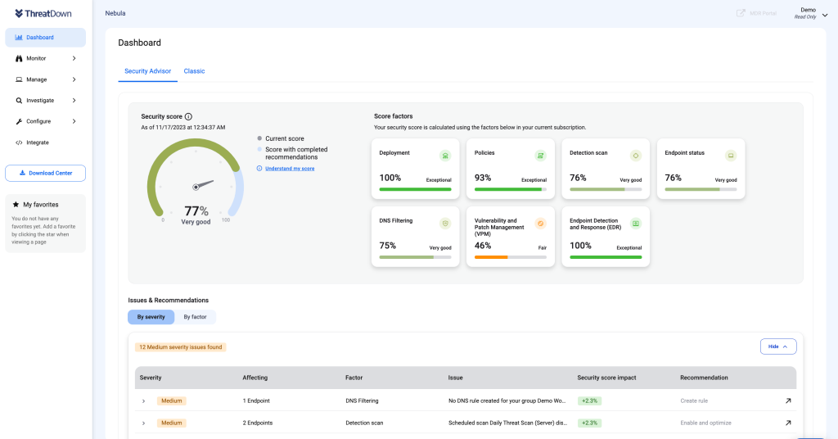
Task: Expand the DNS Filtering issue row
Action: coord(143,401)
